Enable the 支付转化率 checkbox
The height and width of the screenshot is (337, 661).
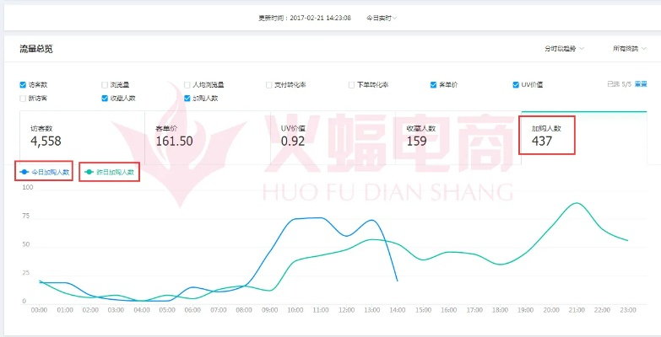tap(269, 85)
